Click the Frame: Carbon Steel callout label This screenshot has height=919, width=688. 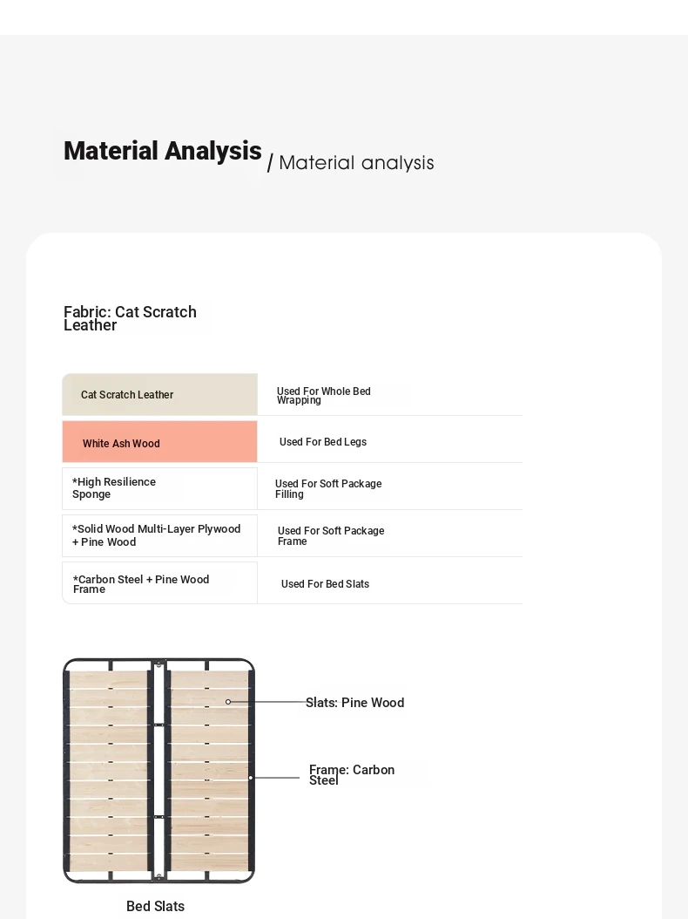tap(351, 775)
